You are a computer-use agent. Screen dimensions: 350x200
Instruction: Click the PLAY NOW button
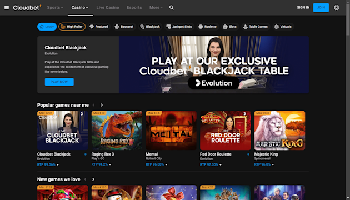coord(59,82)
